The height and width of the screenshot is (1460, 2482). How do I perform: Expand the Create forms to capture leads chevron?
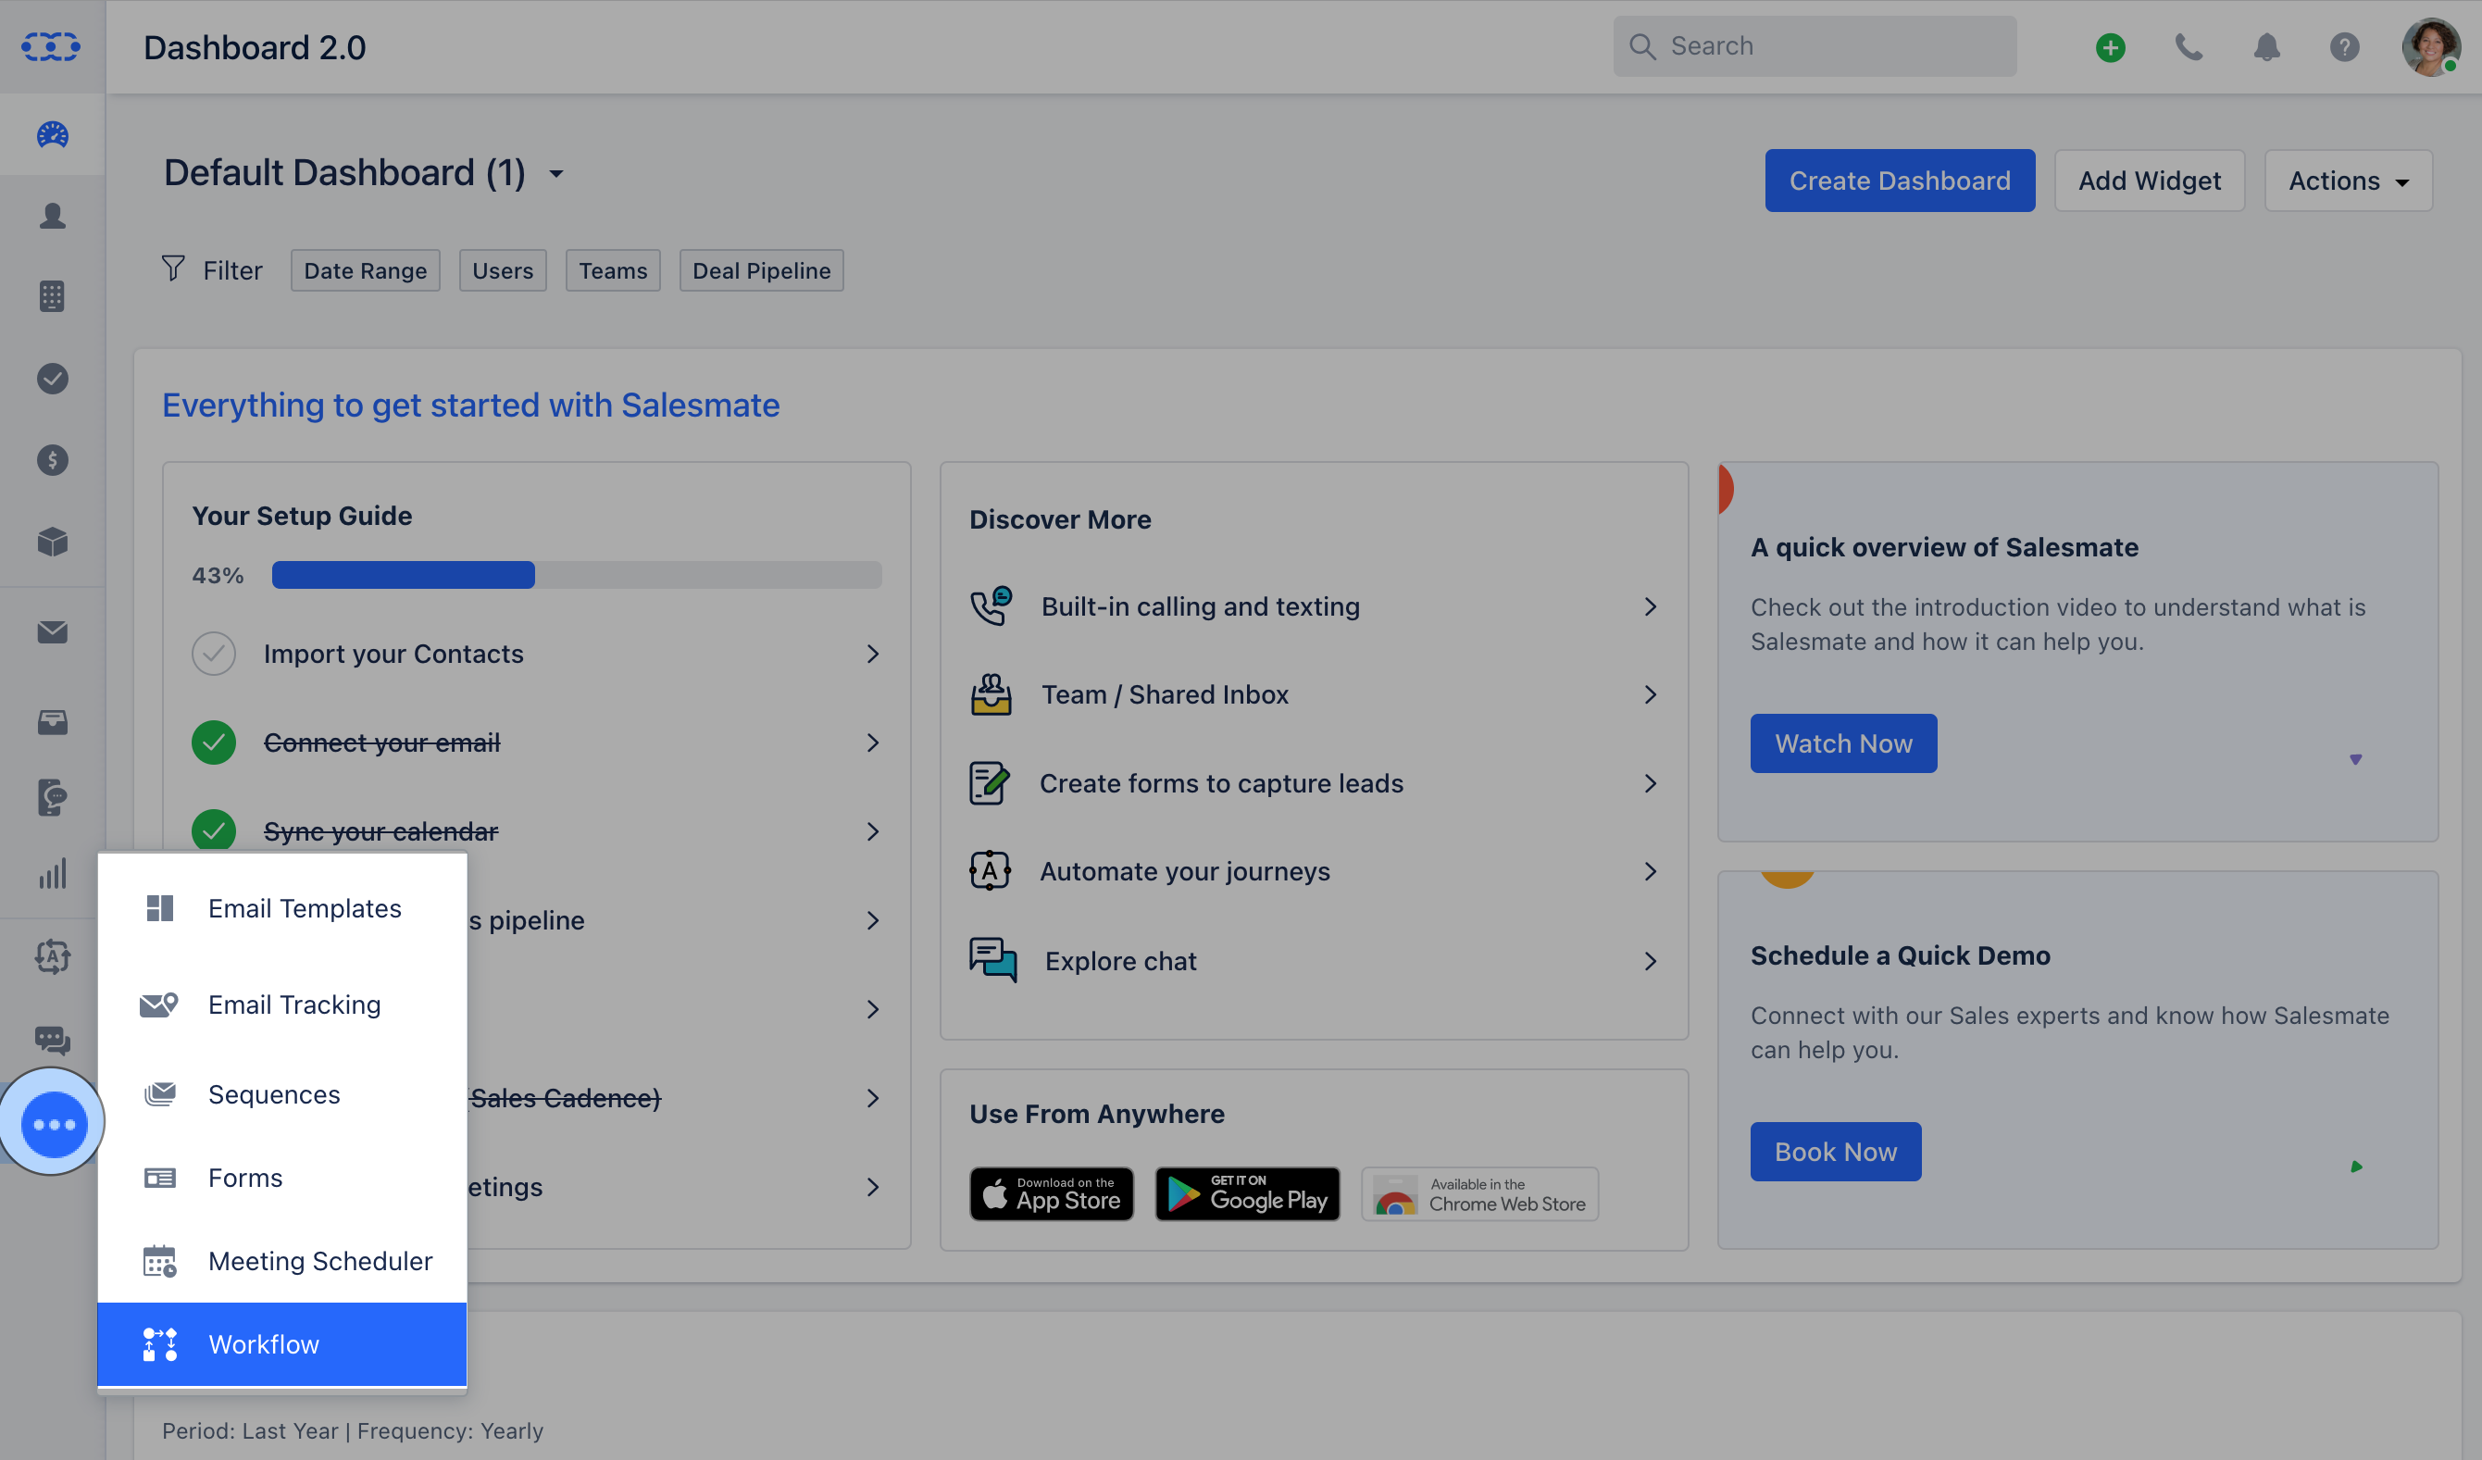(x=1651, y=783)
